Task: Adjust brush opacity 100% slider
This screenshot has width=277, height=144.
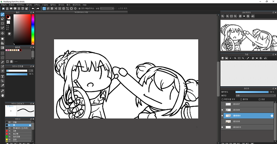Action: 17,74
